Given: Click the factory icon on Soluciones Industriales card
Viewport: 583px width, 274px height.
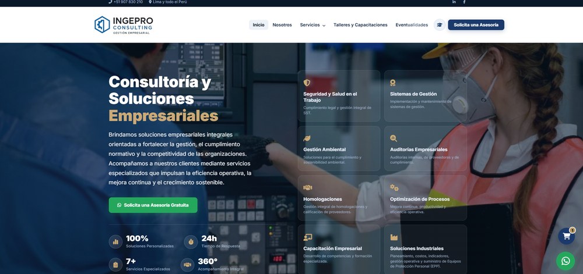Looking at the screenshot, I should [394, 237].
